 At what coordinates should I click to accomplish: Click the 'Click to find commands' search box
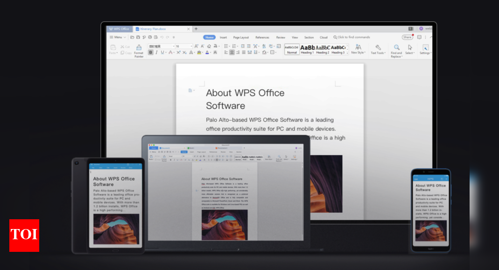point(352,37)
